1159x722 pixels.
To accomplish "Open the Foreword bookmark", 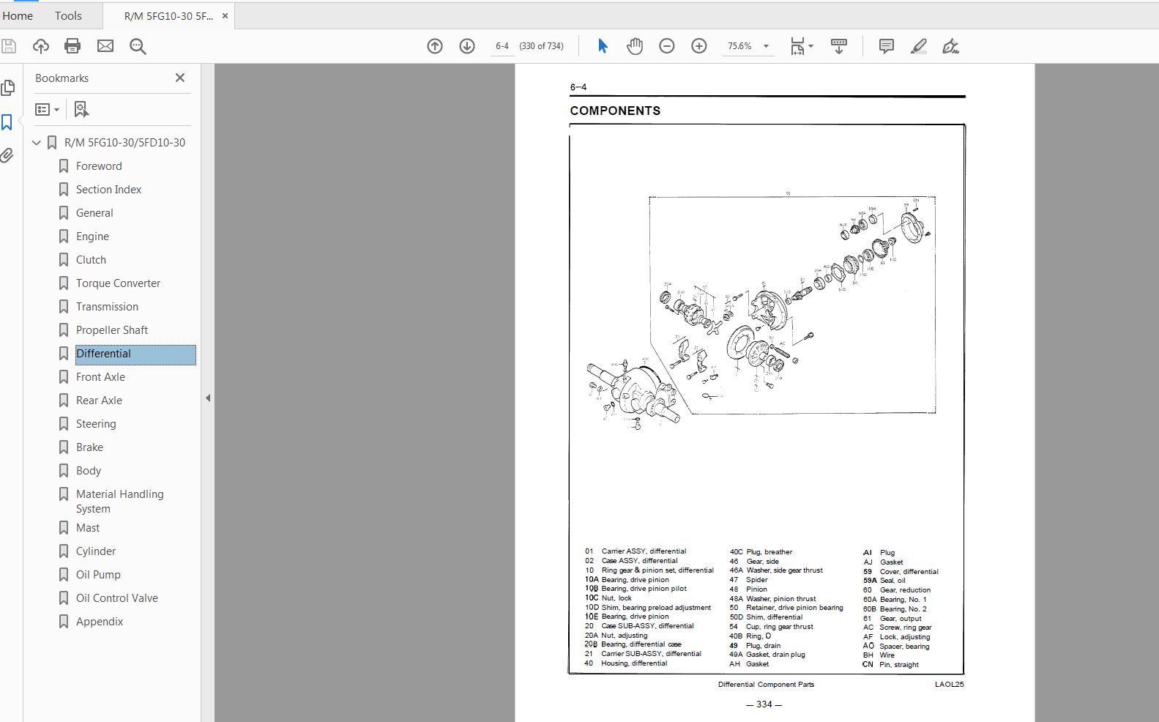I will click(99, 166).
